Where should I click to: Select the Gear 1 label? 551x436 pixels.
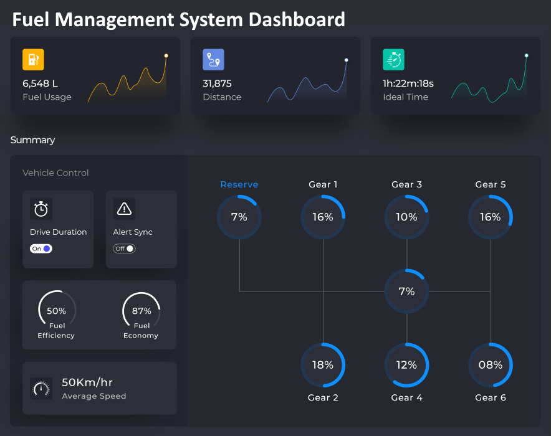pos(323,184)
